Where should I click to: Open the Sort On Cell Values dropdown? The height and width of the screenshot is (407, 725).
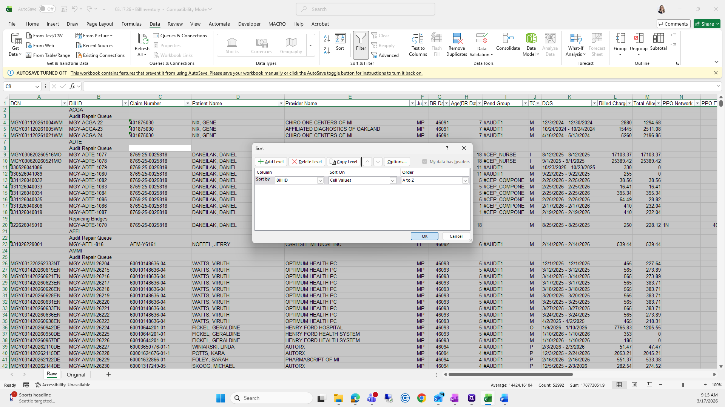tap(393, 181)
